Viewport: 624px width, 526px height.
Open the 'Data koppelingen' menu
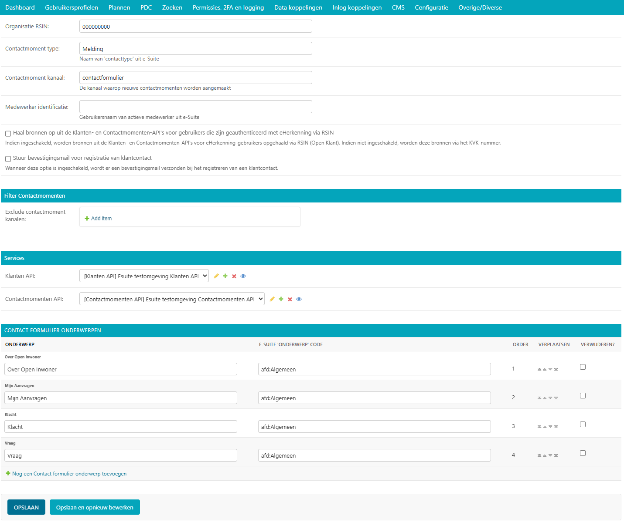(x=298, y=7)
